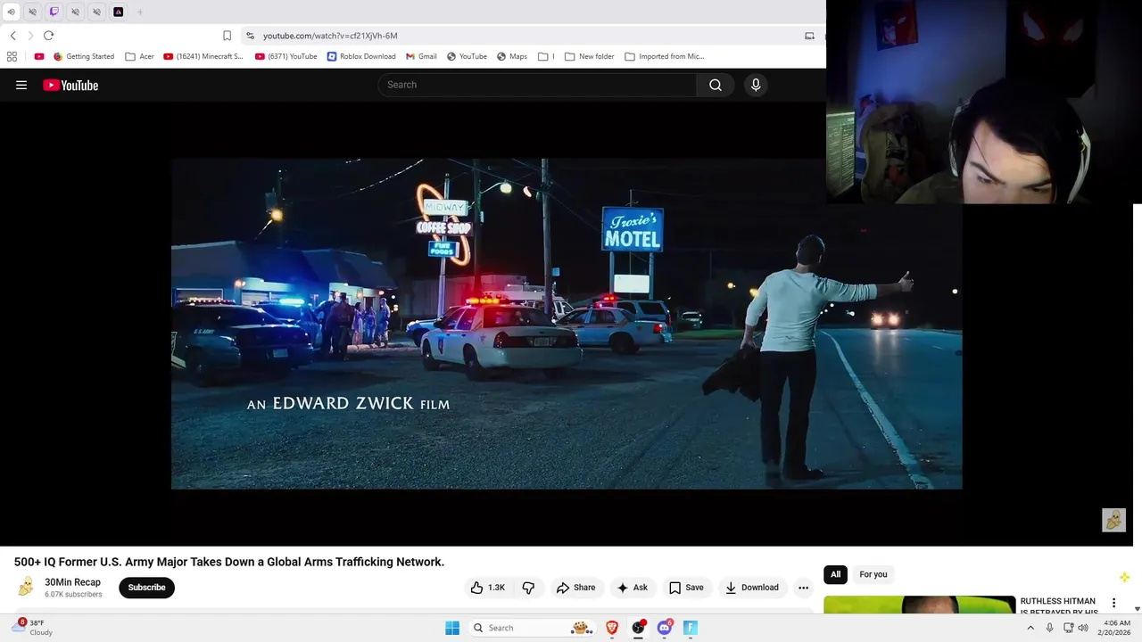The image size is (1142, 642).
Task: Click the yellow sparkle icon near filter chips
Action: click(1124, 577)
